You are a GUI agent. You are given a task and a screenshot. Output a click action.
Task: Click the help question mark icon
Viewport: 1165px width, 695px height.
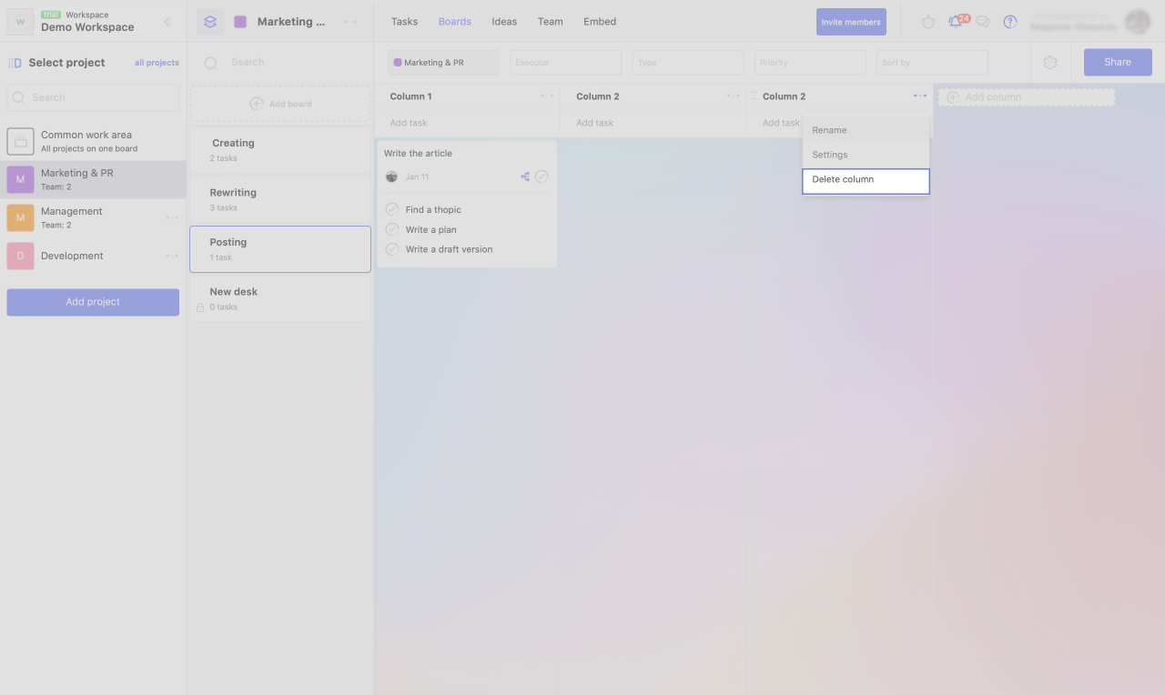(x=1009, y=22)
